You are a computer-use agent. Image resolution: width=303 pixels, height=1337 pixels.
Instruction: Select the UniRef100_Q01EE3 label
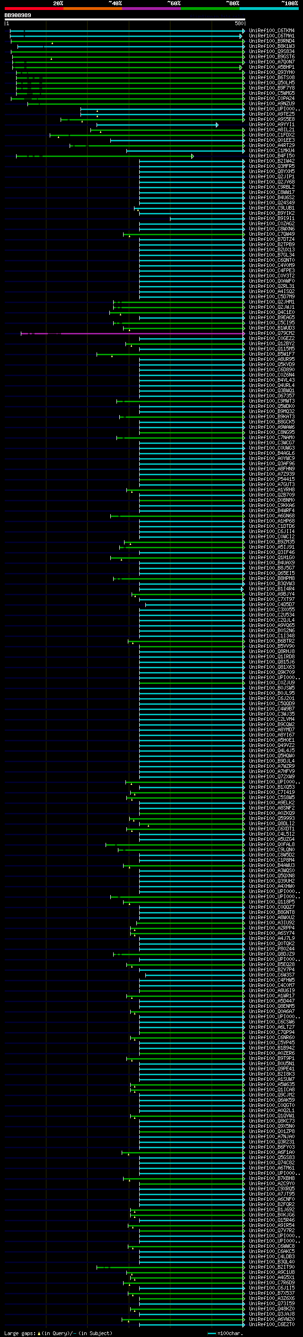pyautogui.click(x=272, y=140)
